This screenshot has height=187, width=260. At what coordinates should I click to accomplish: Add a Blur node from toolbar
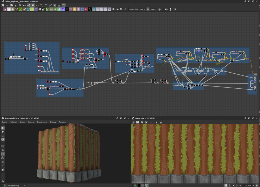13,9
